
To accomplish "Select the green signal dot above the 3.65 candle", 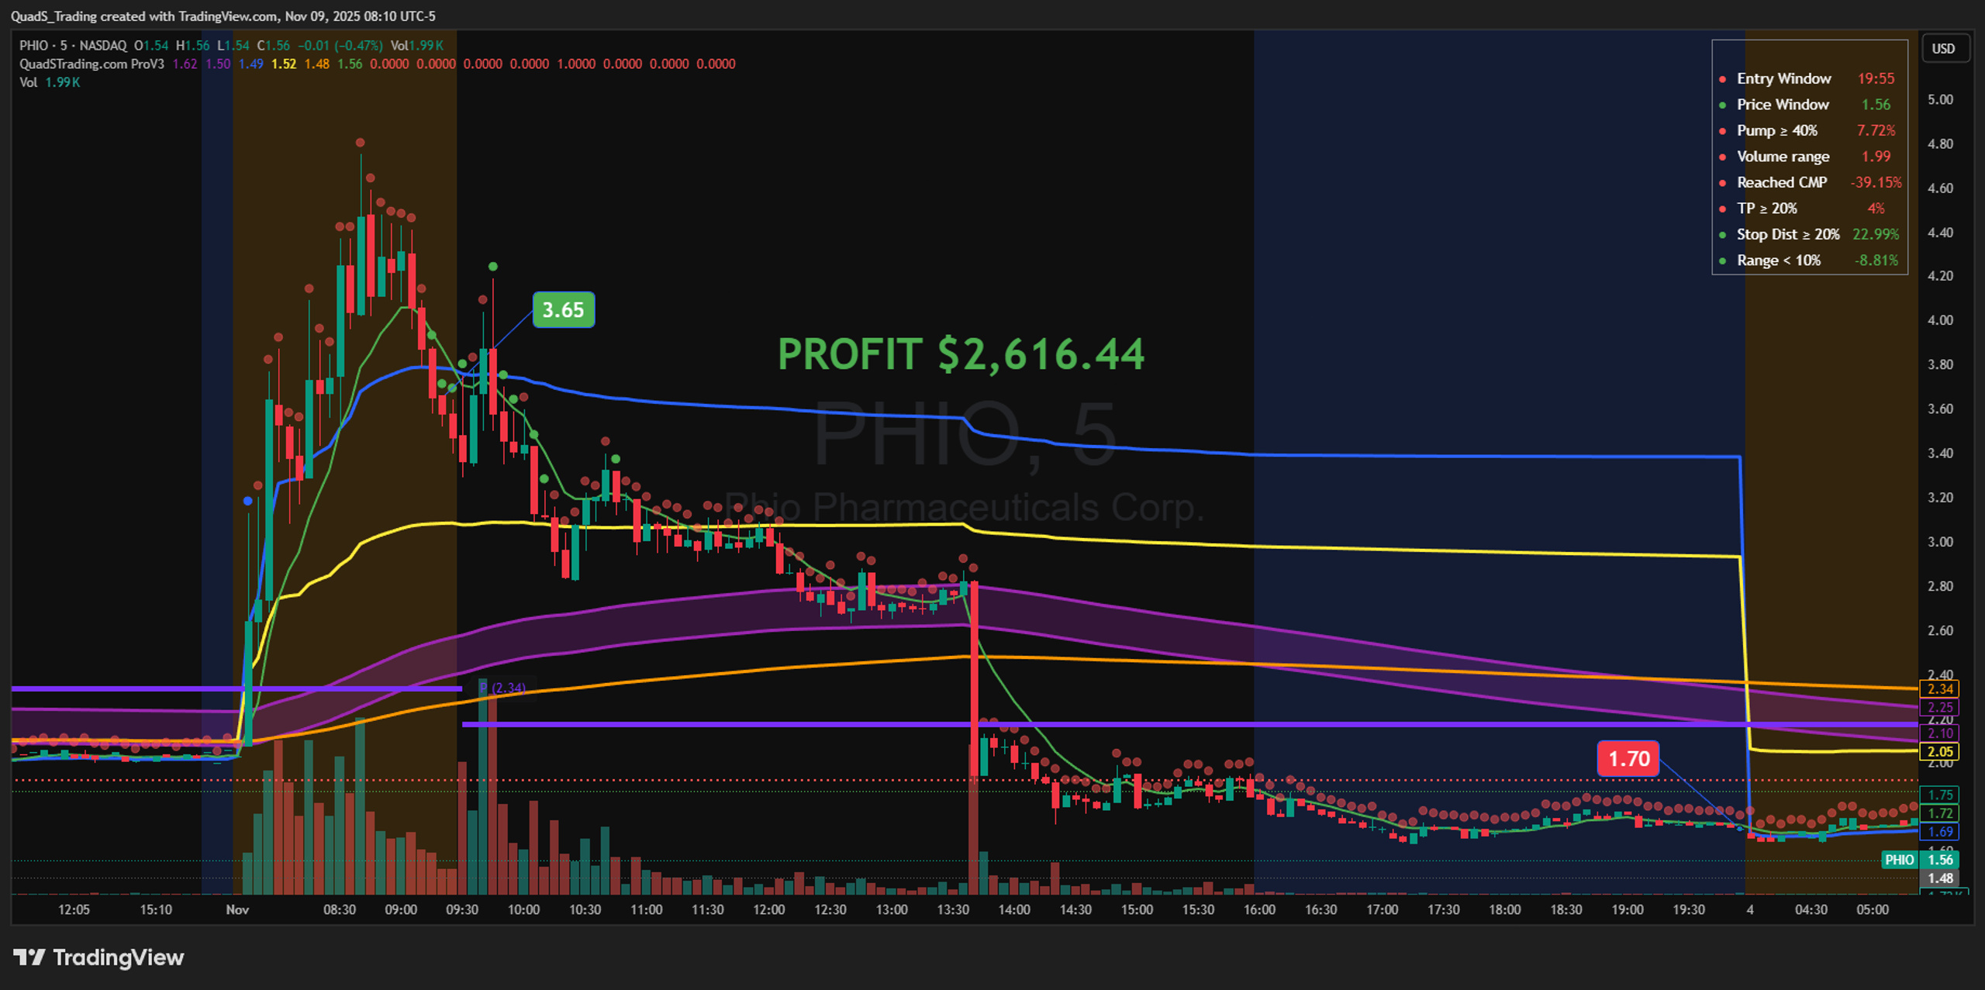I will click(493, 267).
